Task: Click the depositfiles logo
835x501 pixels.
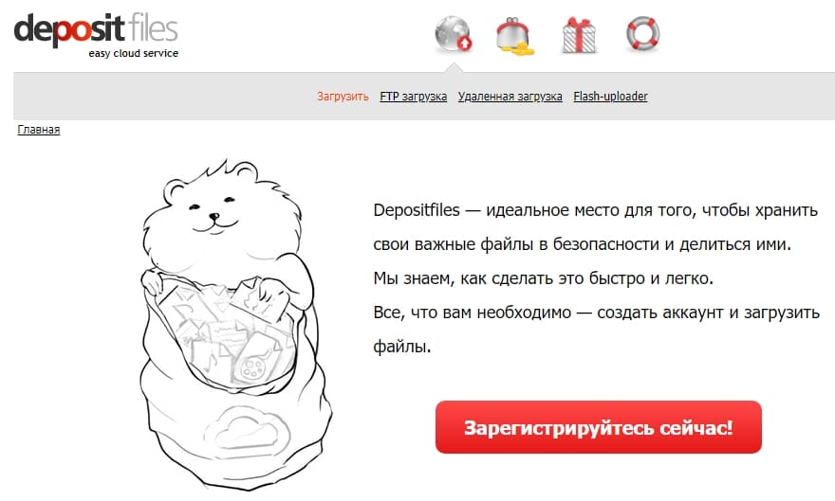Action: pyautogui.click(x=96, y=35)
